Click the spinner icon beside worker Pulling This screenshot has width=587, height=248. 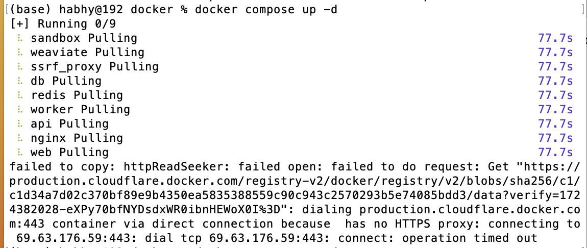point(20,110)
